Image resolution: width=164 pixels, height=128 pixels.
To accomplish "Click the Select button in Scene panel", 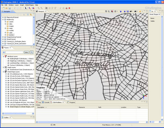I will click(x=26, y=52).
